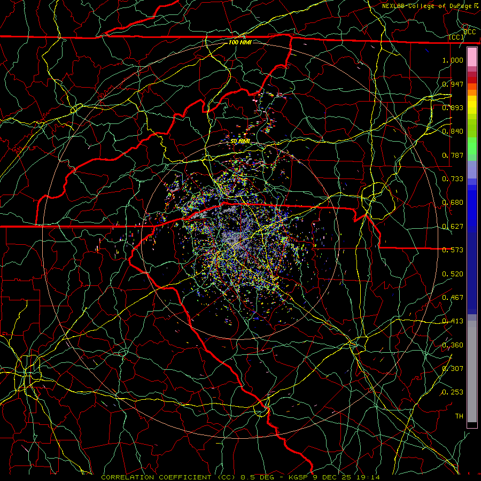Select the 0.467 scale label
The height and width of the screenshot is (481, 481).
[x=453, y=298]
